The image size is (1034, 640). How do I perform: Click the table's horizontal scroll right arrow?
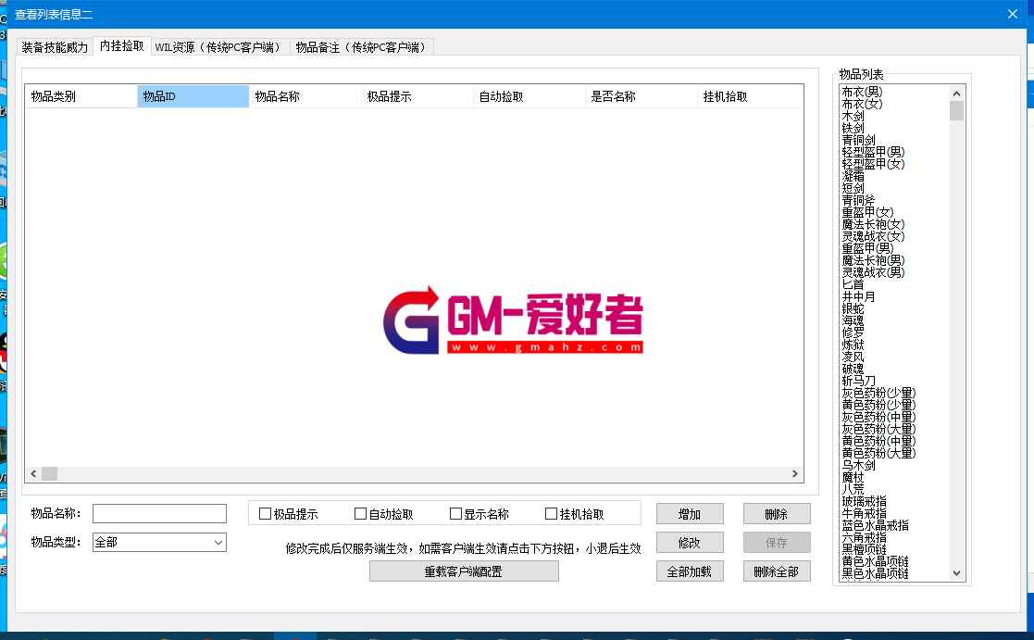click(x=794, y=473)
